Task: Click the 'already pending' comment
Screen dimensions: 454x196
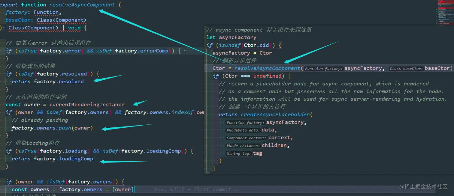Action: click(x=40, y=120)
